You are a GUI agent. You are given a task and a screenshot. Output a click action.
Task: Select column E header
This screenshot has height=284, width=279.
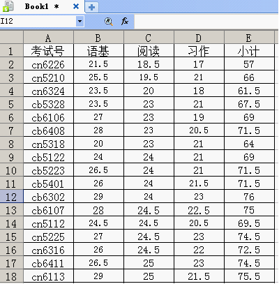pos(249,37)
